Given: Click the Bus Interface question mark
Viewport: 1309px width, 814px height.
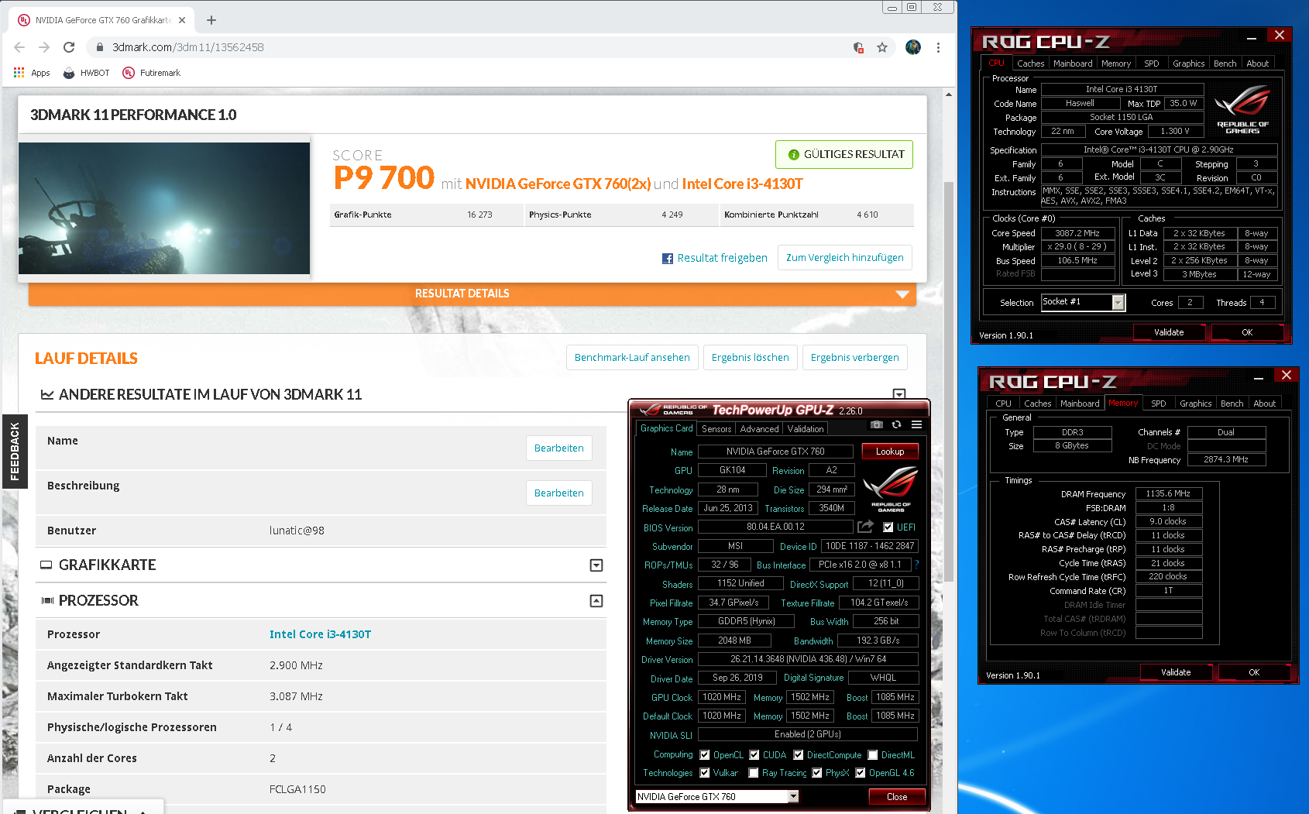Looking at the screenshot, I should point(916,565).
